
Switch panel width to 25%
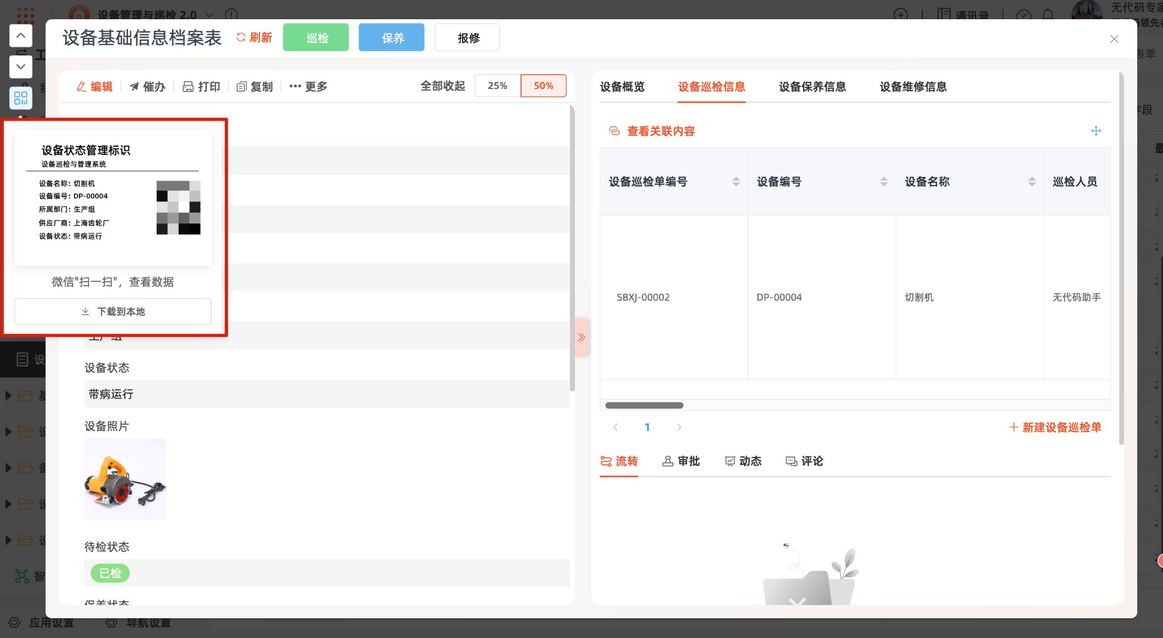[497, 86]
